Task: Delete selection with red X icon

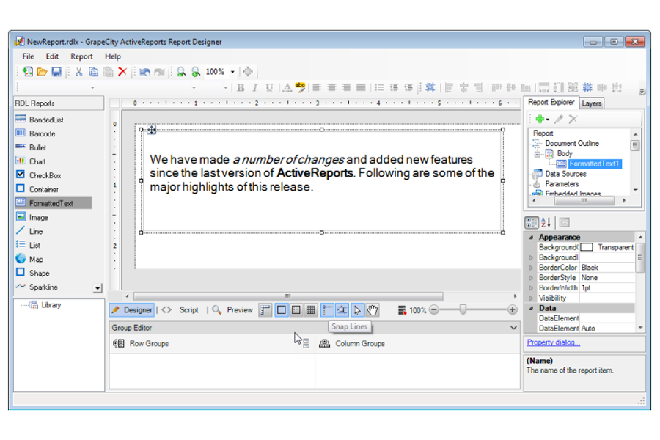Action: [122, 72]
